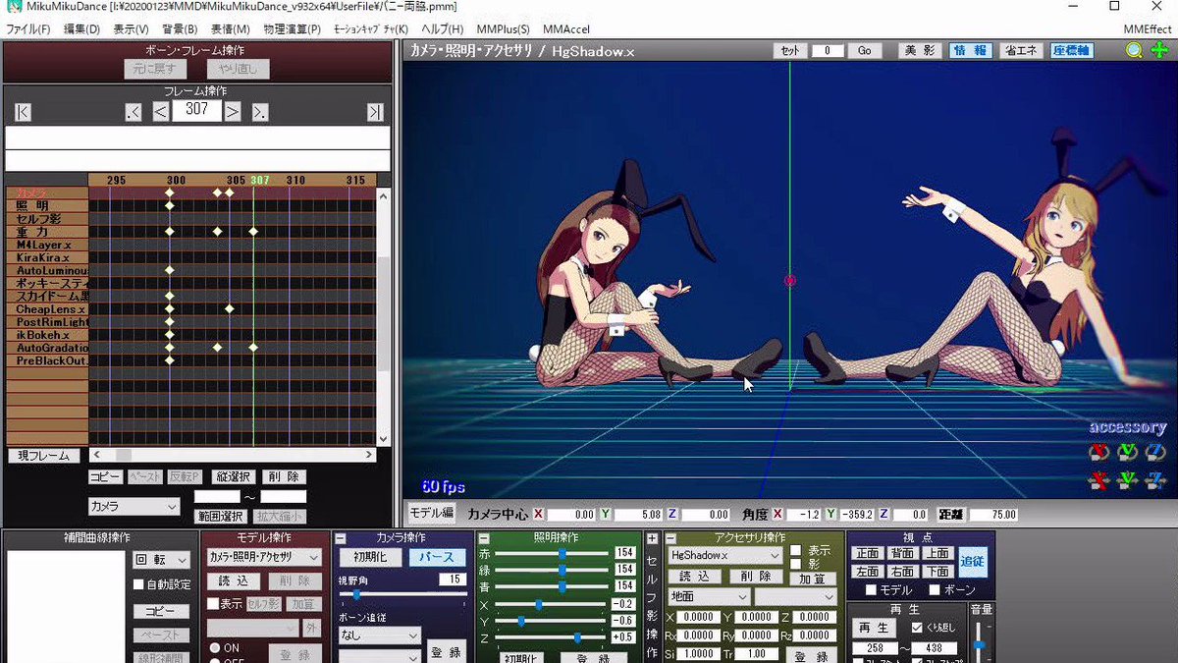This screenshot has height=663, width=1178.
Task: Click the Go button next to frame set
Action: (x=864, y=51)
